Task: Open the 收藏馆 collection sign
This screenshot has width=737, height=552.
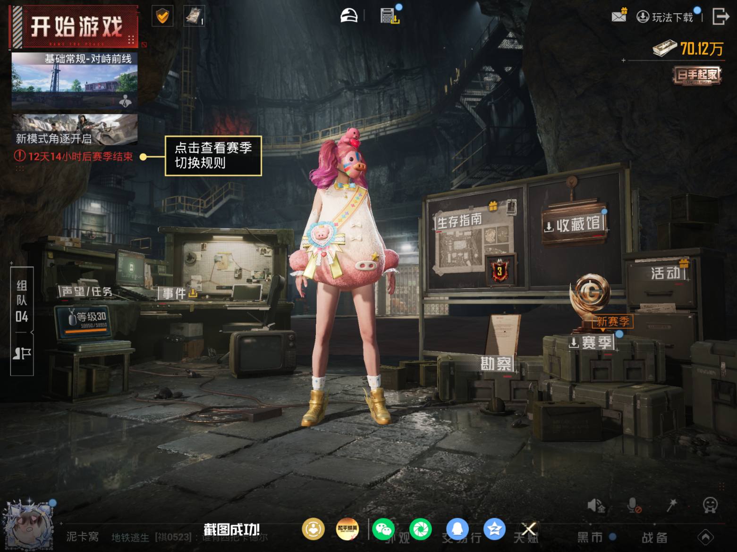Action: [574, 225]
